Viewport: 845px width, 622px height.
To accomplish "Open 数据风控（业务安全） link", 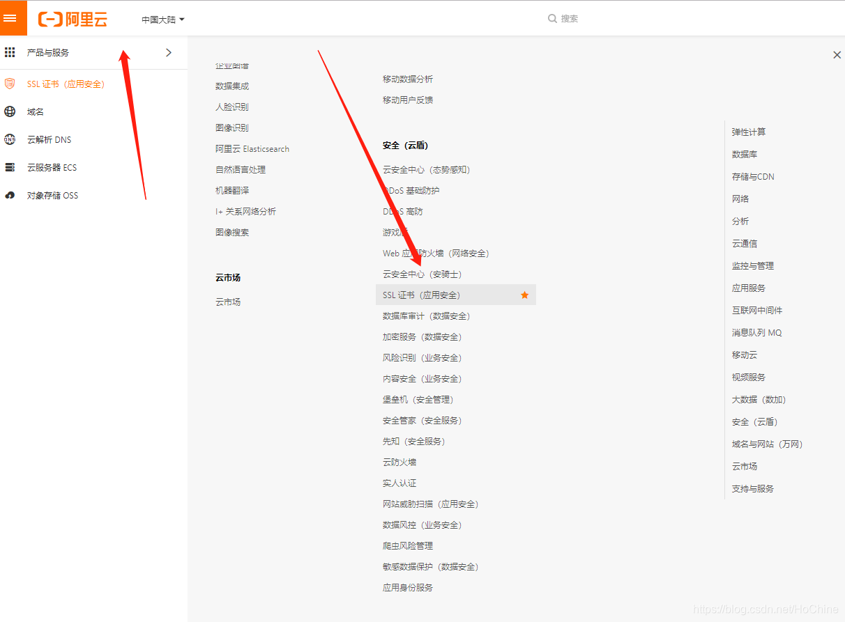I will coord(422,525).
